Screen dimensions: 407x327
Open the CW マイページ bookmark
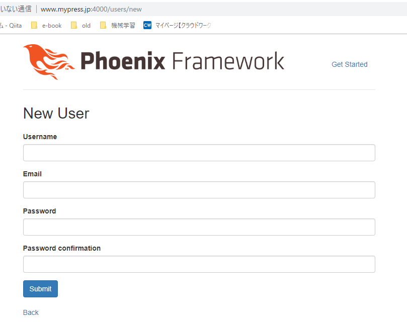tap(178, 26)
